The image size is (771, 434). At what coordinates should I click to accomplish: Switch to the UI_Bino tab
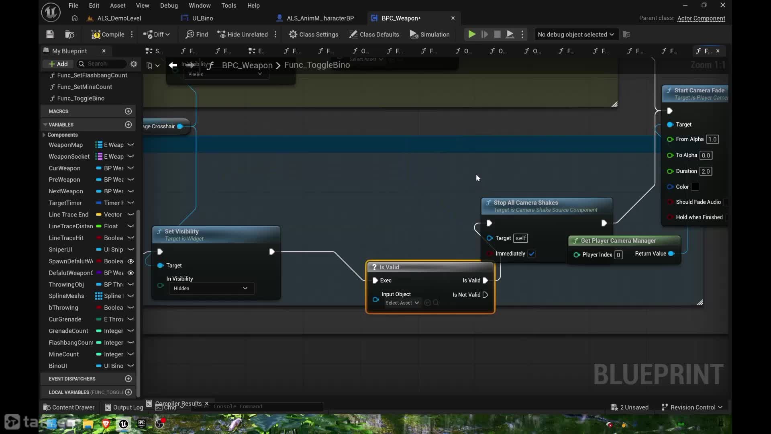203,18
